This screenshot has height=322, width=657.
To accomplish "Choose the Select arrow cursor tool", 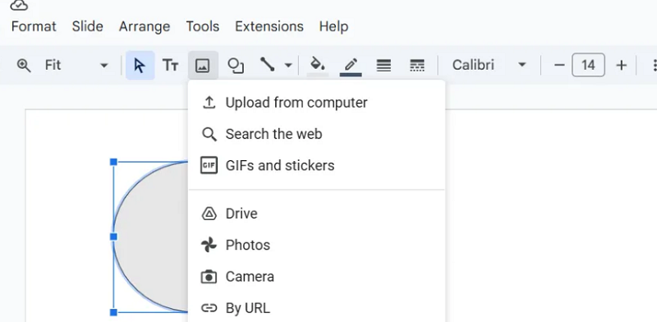I will click(x=140, y=66).
